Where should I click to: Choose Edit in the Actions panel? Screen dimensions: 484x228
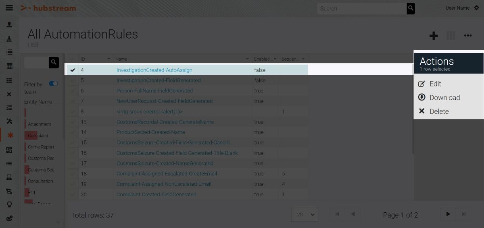click(x=435, y=84)
